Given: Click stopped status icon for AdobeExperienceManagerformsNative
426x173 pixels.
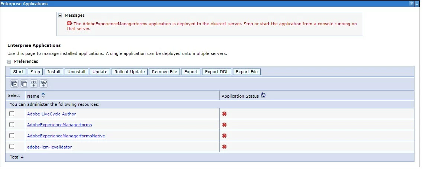Looking at the screenshot, I should pos(224,136).
